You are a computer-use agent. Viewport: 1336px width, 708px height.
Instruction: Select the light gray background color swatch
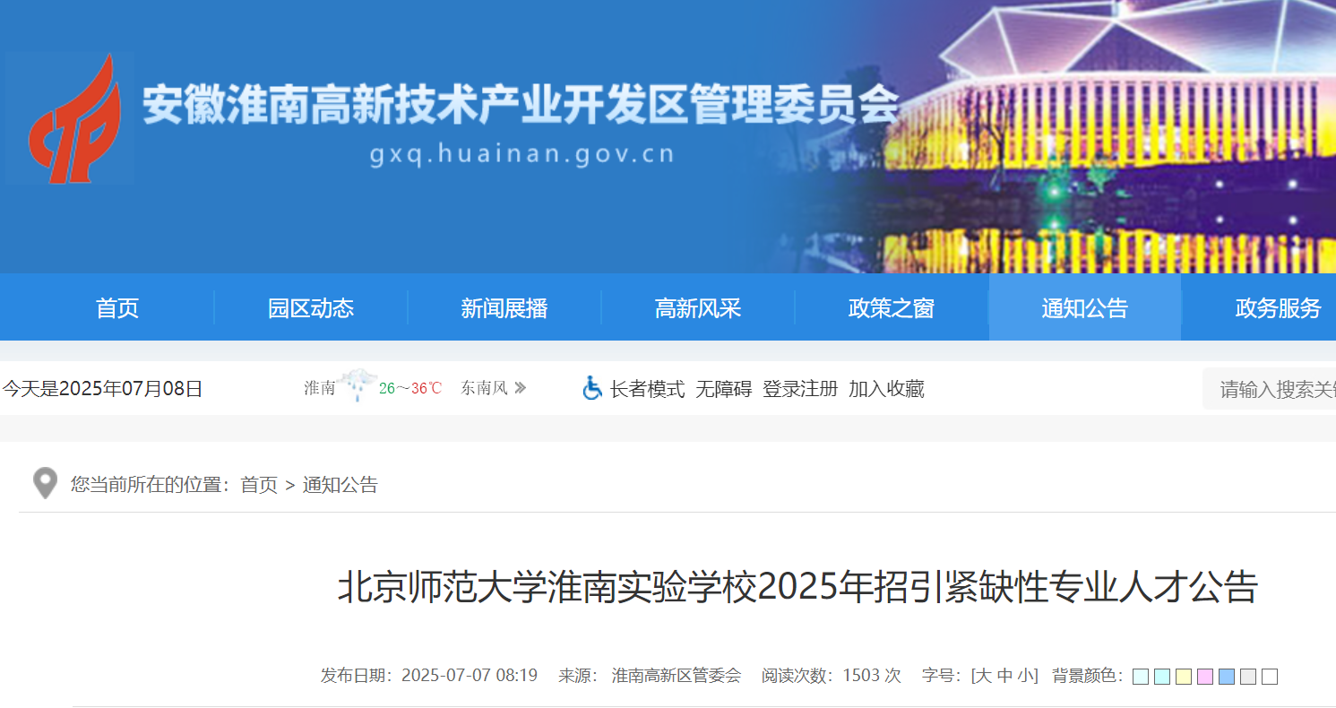1248,677
